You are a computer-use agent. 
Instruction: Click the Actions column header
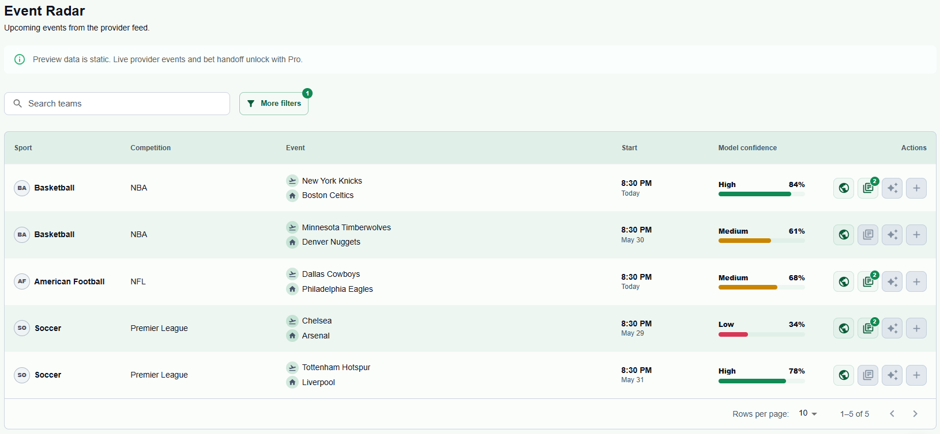914,148
